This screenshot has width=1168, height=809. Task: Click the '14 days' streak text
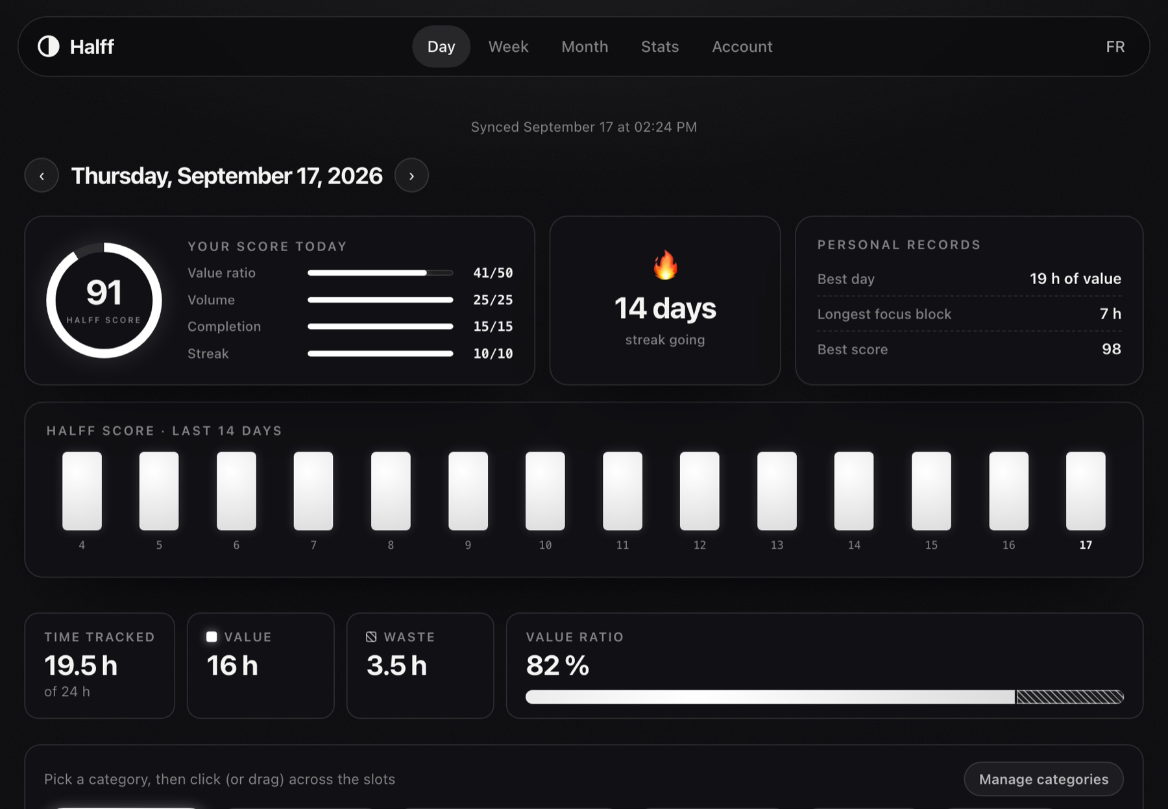(x=665, y=308)
